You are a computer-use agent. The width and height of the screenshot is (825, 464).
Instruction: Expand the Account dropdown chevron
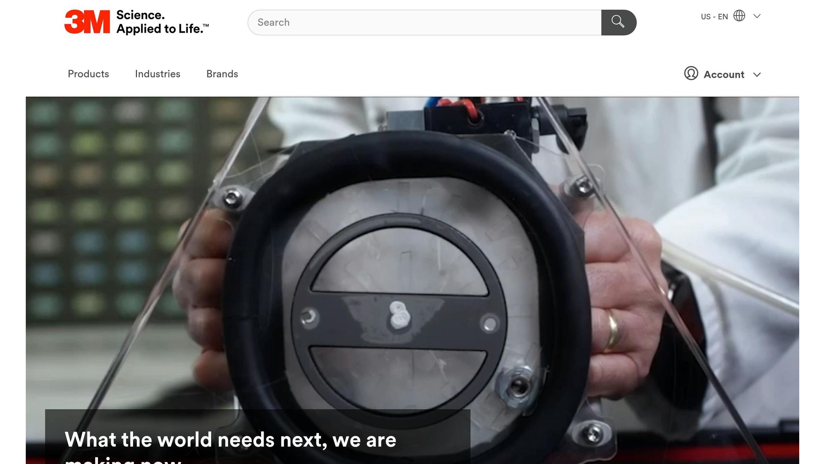[x=757, y=75]
